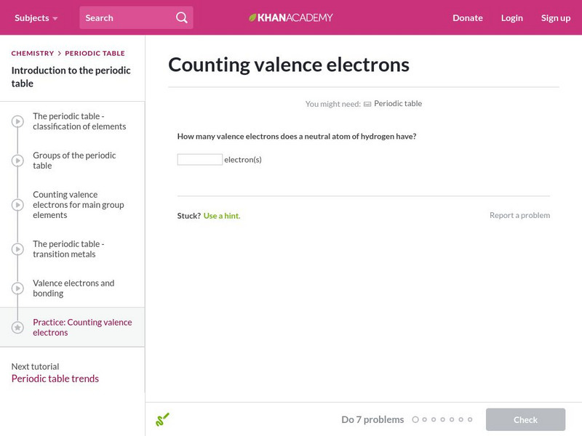Click the play icon for 'The periodic table - transition metals'
The width and height of the screenshot is (582, 436).
coord(16,249)
